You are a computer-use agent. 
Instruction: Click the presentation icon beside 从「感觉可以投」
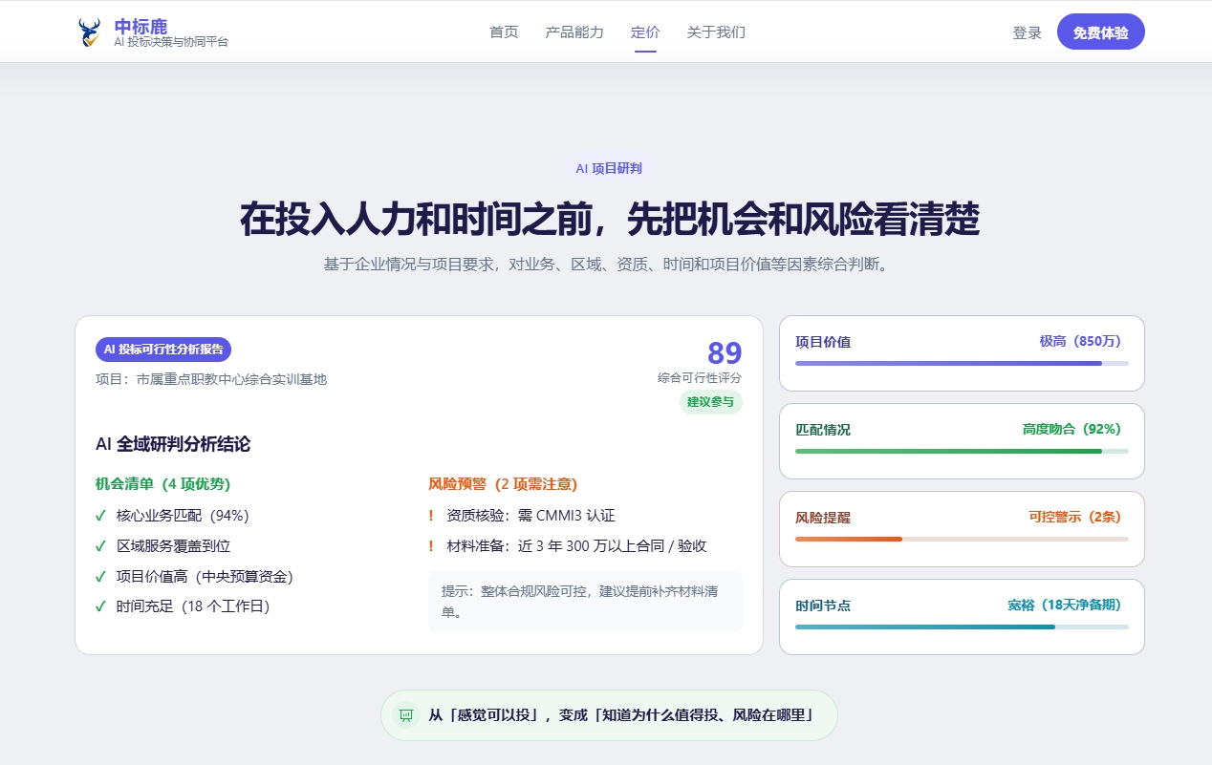pos(406,714)
